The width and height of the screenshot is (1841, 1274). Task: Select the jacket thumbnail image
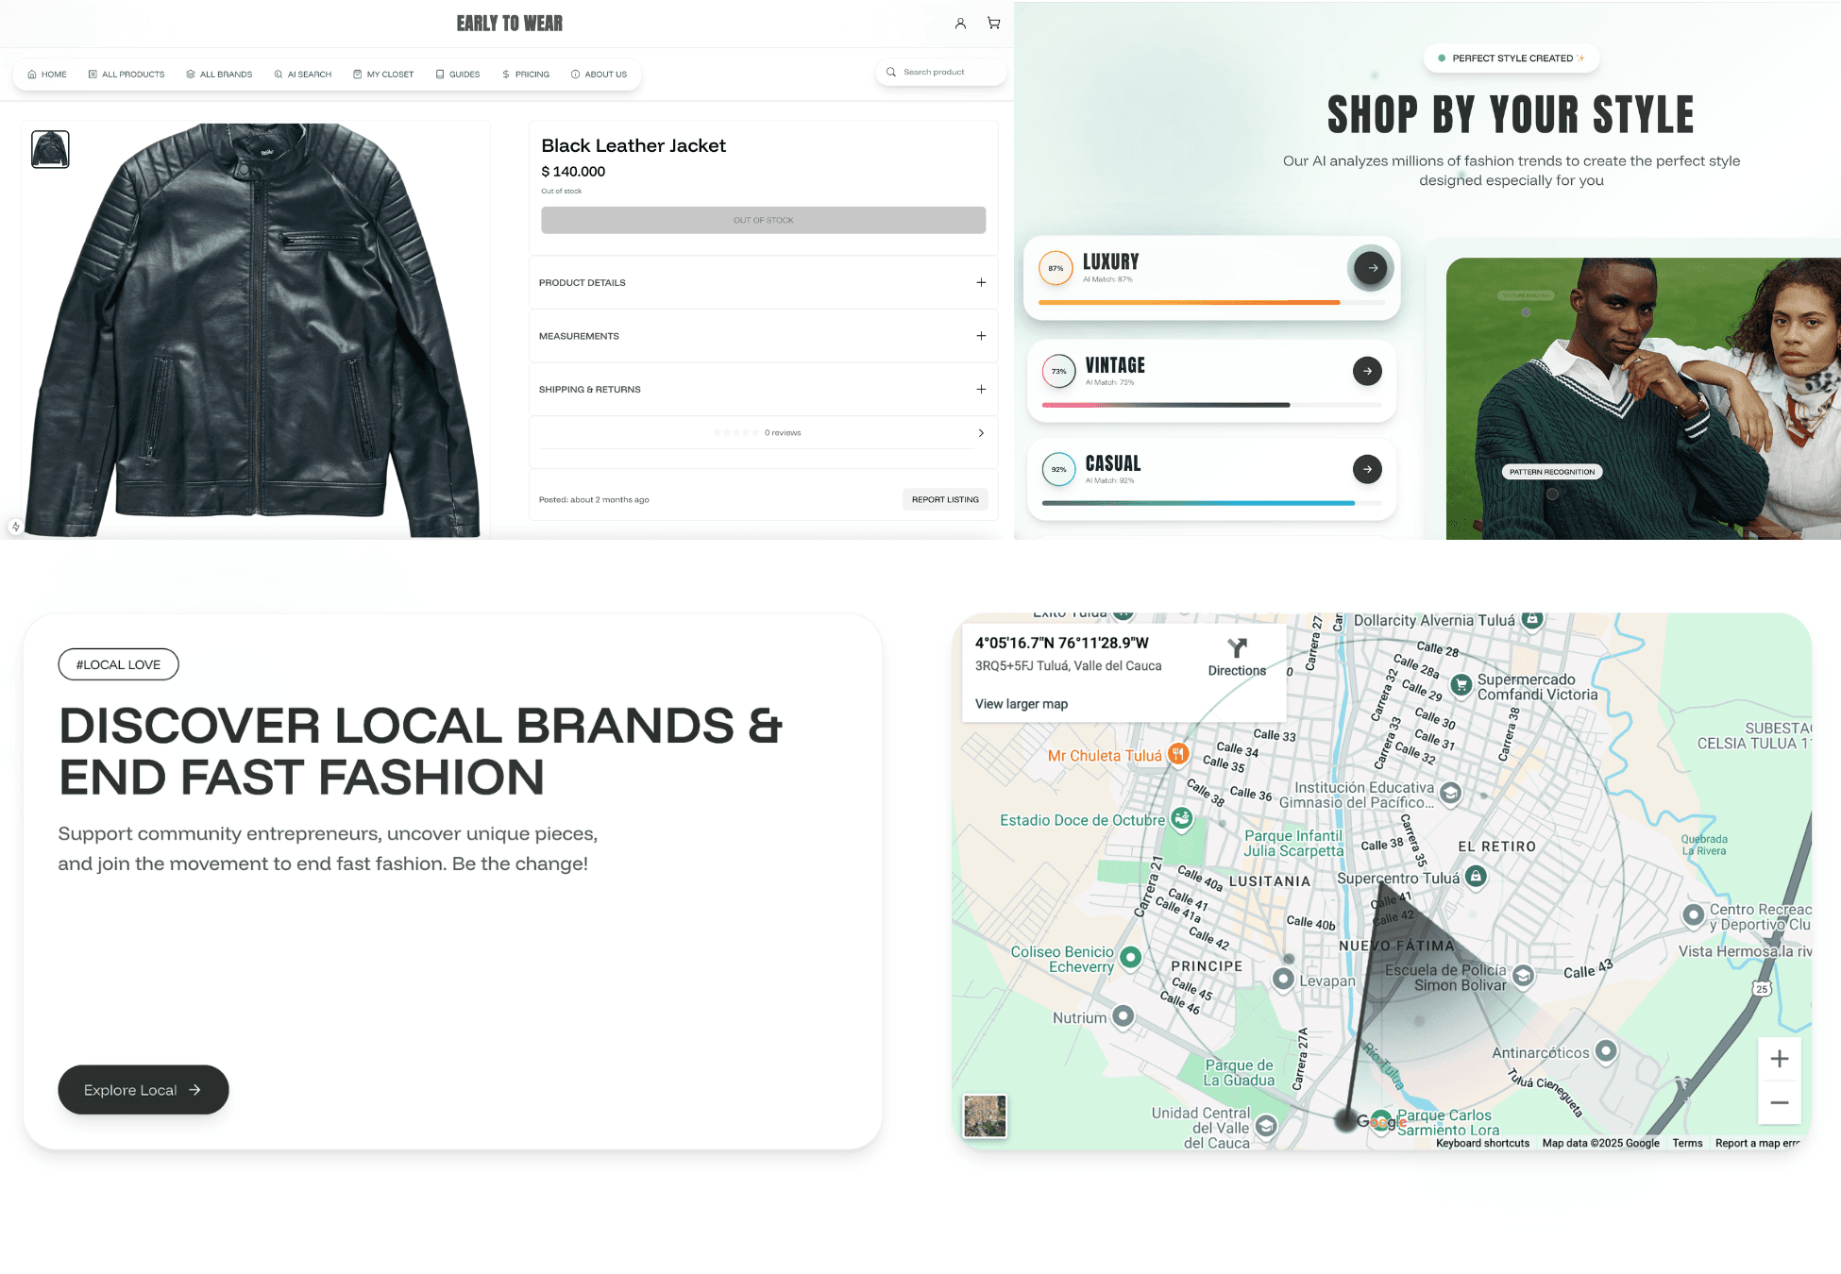pyautogui.click(x=50, y=149)
